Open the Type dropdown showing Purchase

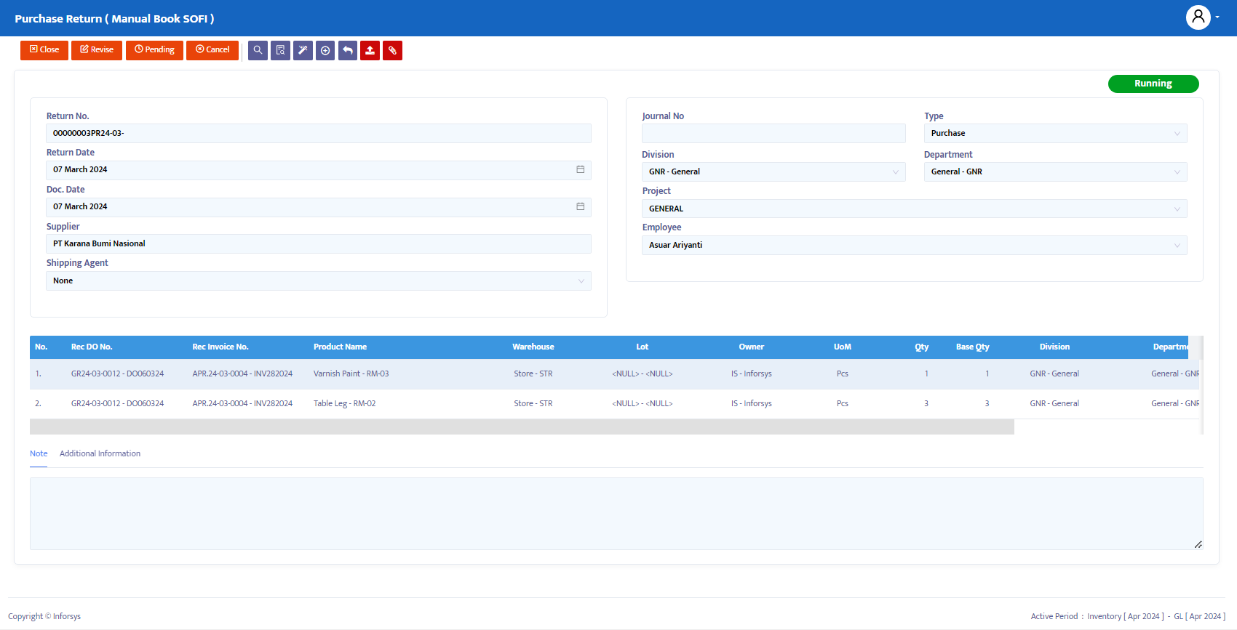coord(1055,133)
